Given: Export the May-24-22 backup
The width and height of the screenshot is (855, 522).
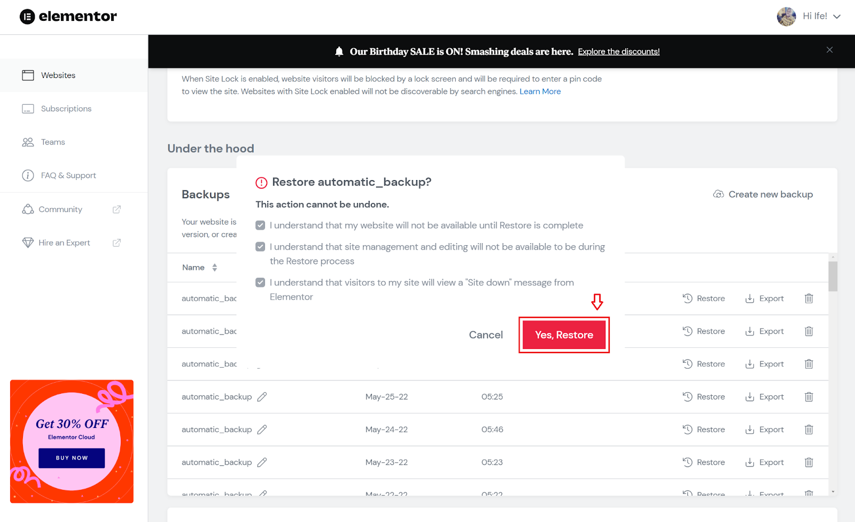Looking at the screenshot, I should [x=765, y=430].
